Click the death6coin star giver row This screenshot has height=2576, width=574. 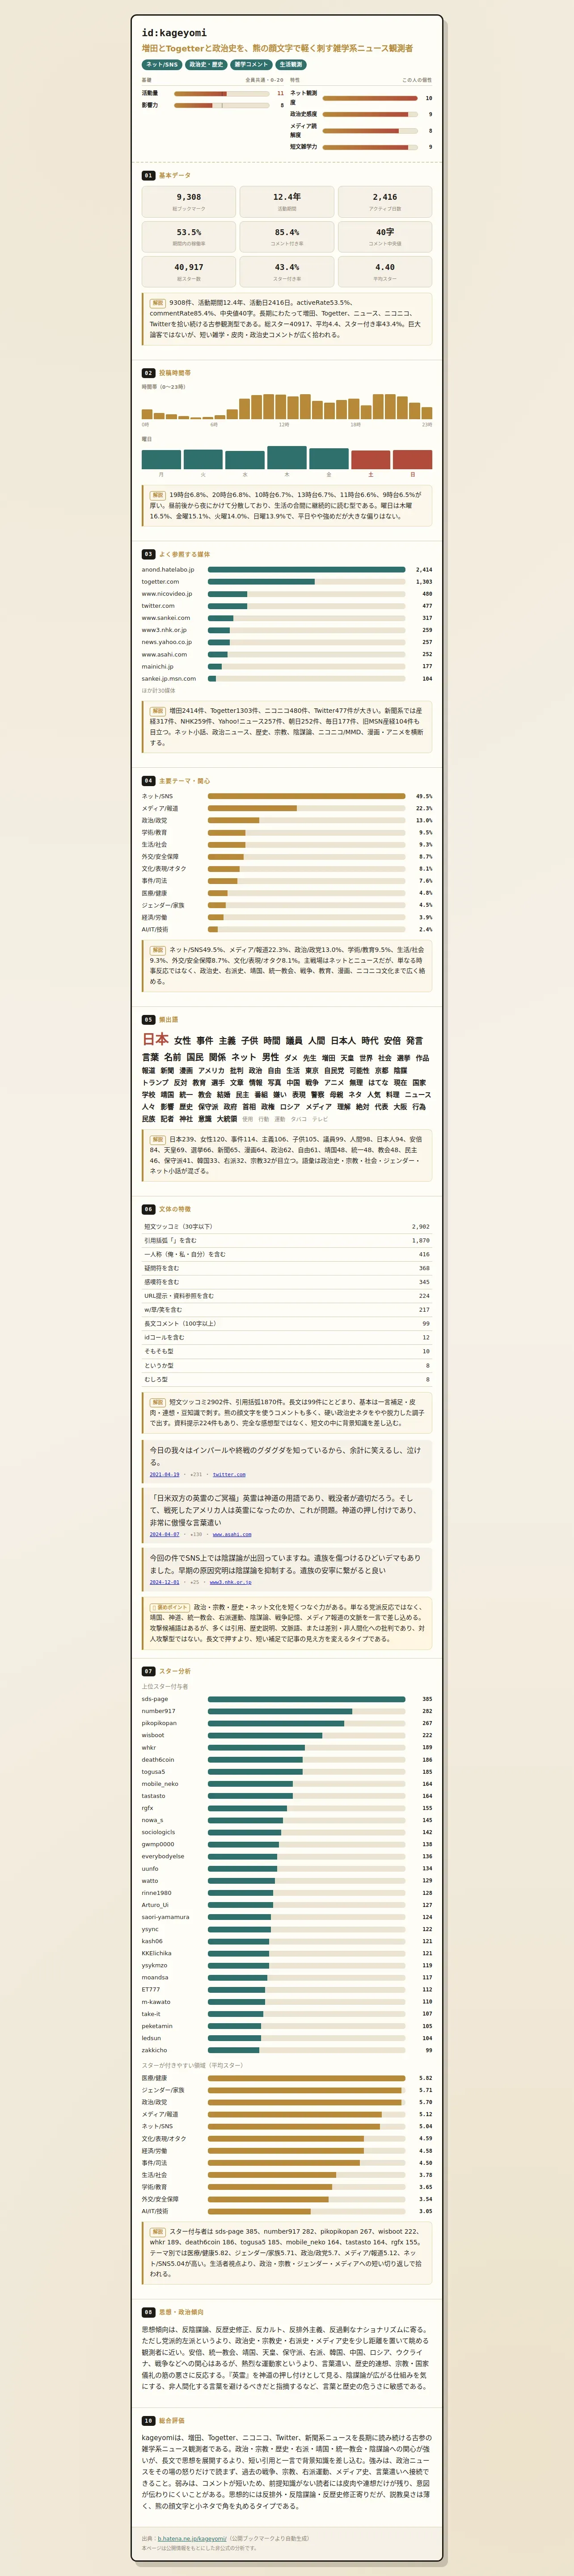point(287,1760)
